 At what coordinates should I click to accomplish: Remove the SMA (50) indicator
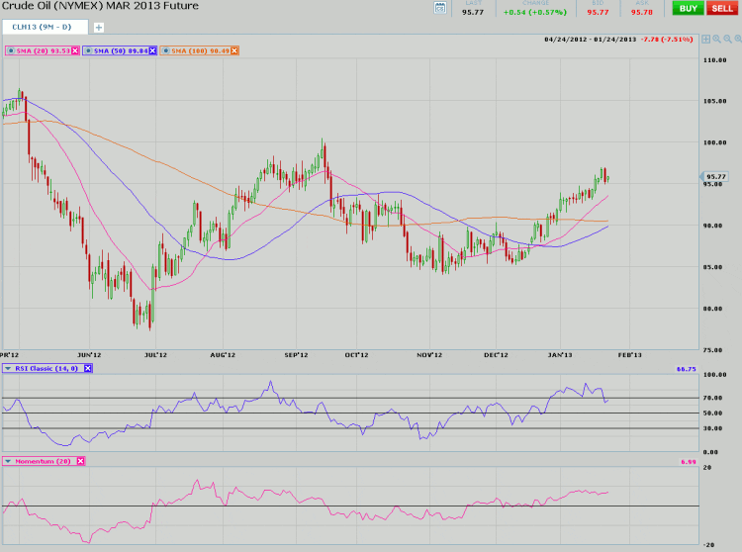(152, 49)
